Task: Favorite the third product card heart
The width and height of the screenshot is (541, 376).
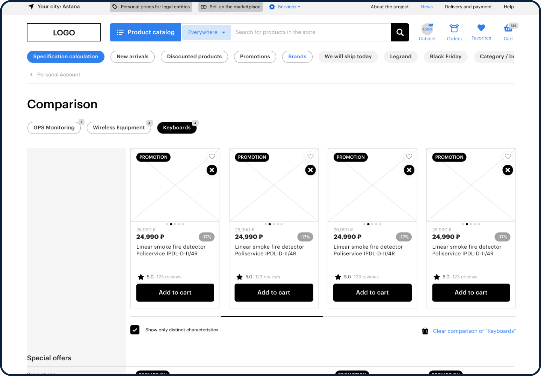Action: point(409,156)
